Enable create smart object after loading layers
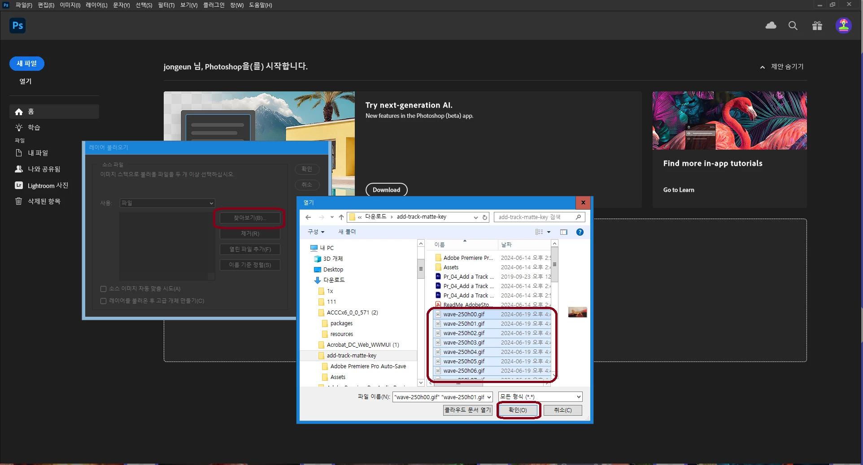Image resolution: width=863 pixels, height=465 pixels. [103, 301]
